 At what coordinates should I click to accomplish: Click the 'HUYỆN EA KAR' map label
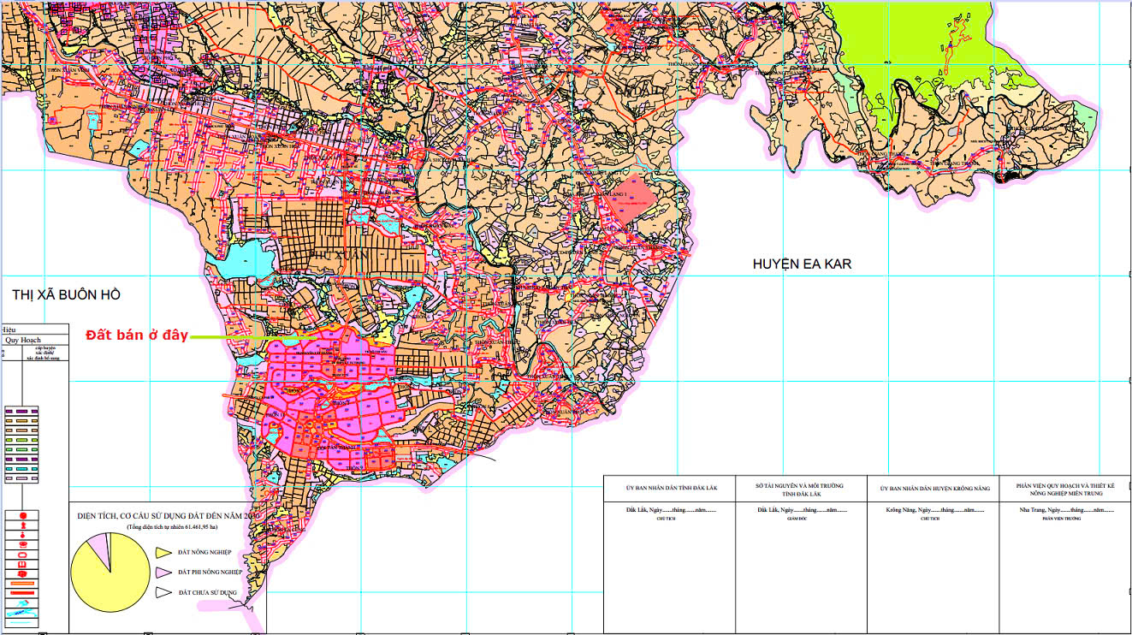click(802, 264)
